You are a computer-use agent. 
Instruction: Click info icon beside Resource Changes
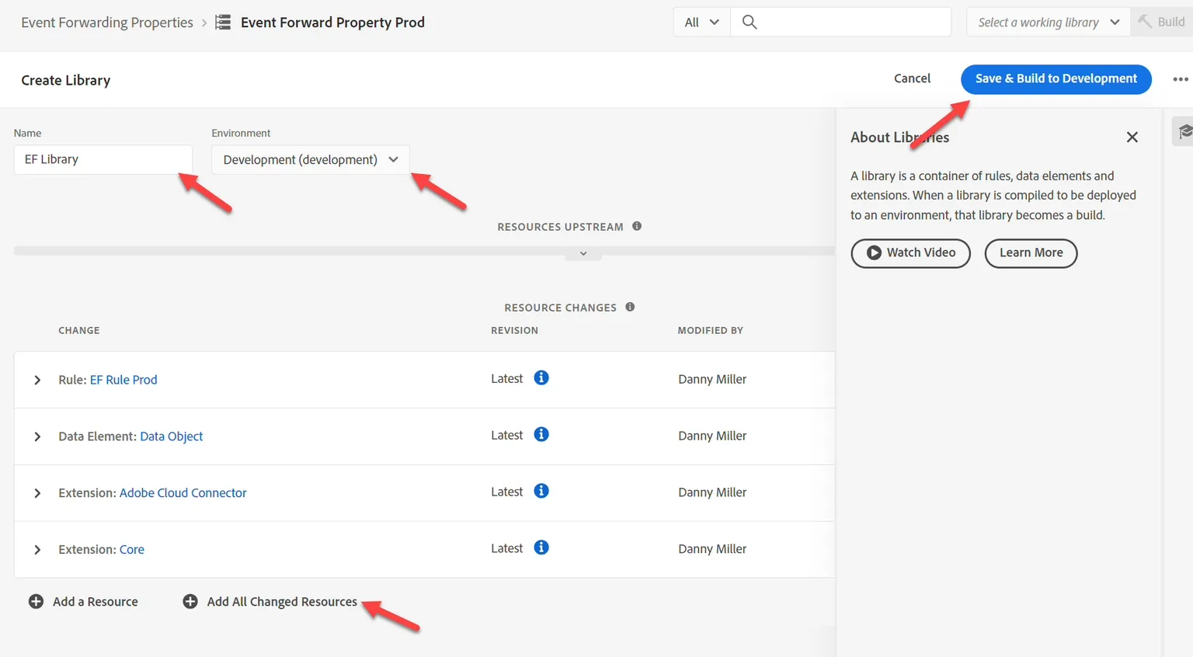pos(630,307)
